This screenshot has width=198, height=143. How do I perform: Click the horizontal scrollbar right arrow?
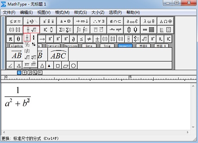coord(188,132)
